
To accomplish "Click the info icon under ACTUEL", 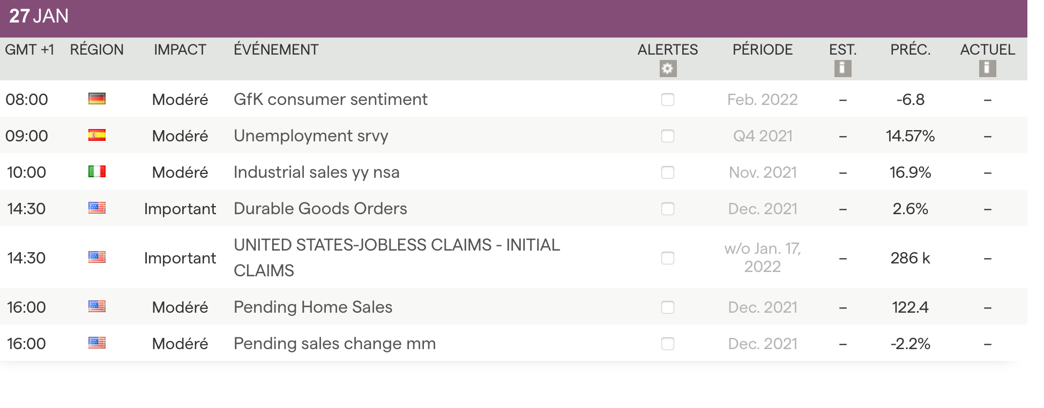I will pos(987,69).
